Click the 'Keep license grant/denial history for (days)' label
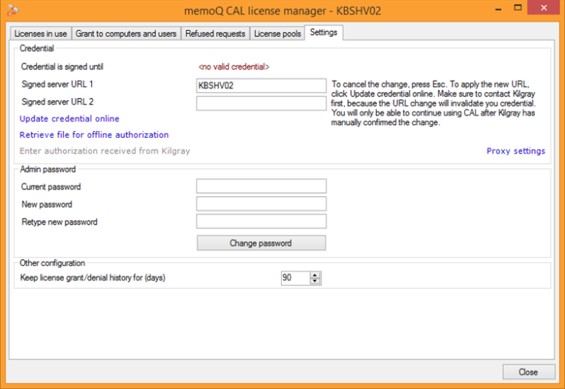Image resolution: width=565 pixels, height=389 pixels. [x=93, y=278]
